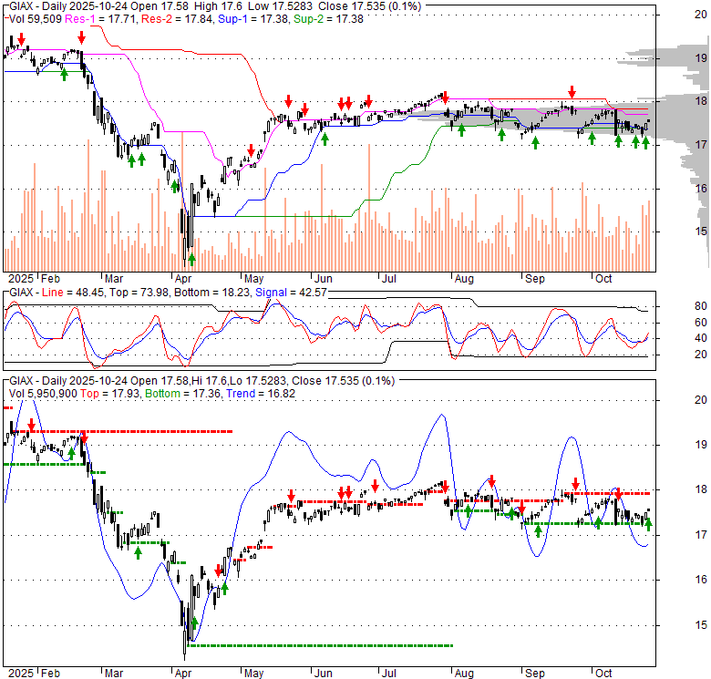Screen dimensions: 711x679
Task: Click the green arrow at April bottom, lower chart
Action: tap(193, 624)
